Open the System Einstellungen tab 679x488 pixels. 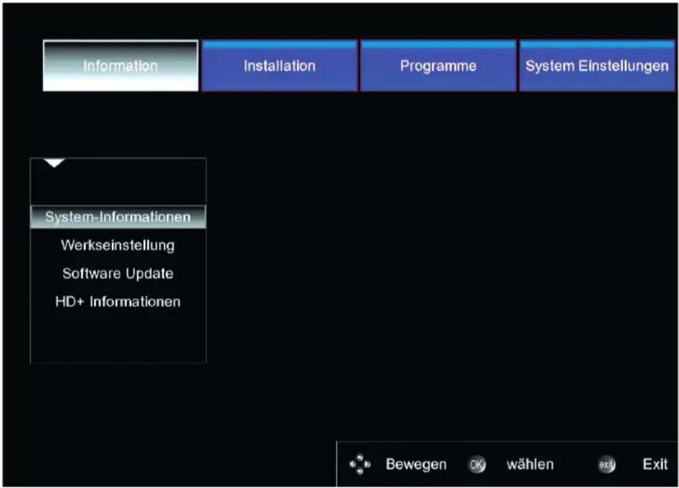(x=597, y=66)
